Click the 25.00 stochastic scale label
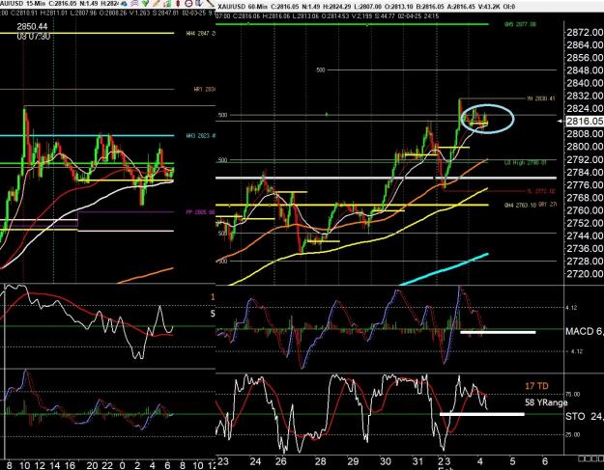Screen dimensions: 604x470 click(573, 434)
